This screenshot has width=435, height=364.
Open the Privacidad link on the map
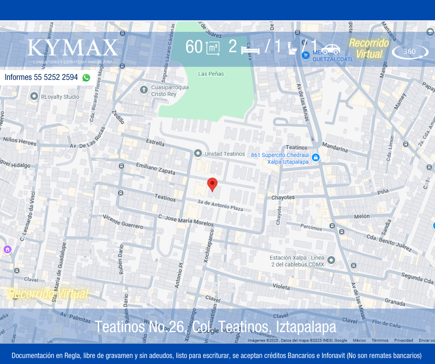403,340
